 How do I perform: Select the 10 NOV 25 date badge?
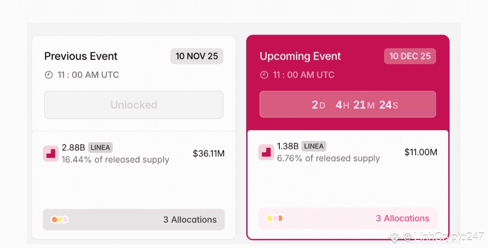click(197, 56)
